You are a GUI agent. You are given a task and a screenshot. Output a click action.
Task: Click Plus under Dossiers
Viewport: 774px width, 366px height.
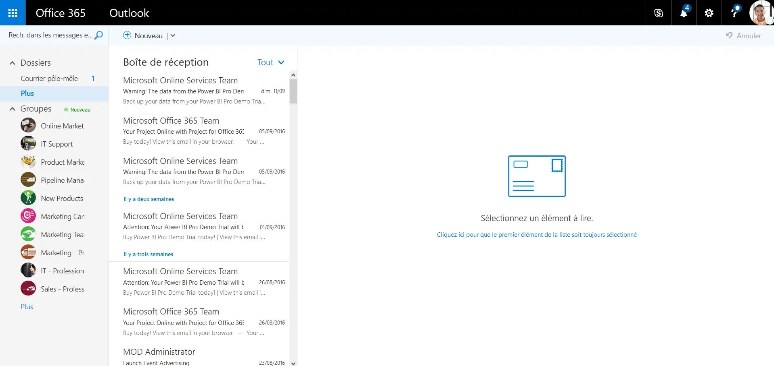click(x=27, y=93)
